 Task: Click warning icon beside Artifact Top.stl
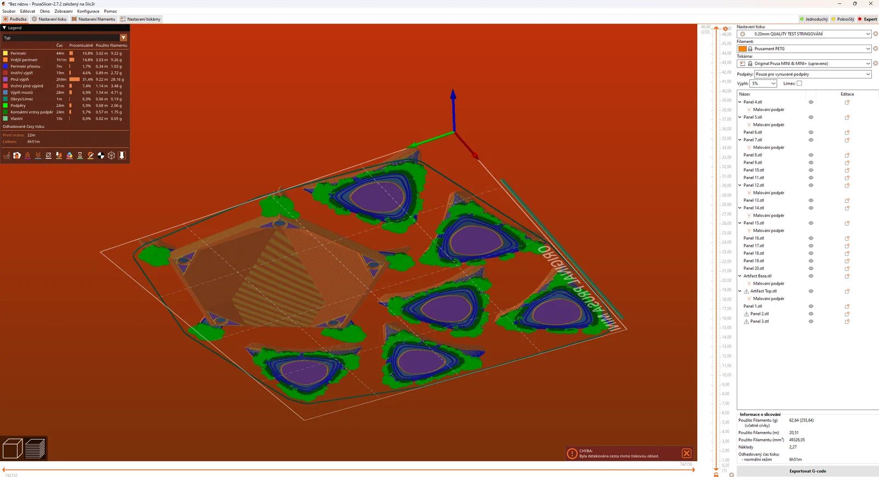pos(746,291)
